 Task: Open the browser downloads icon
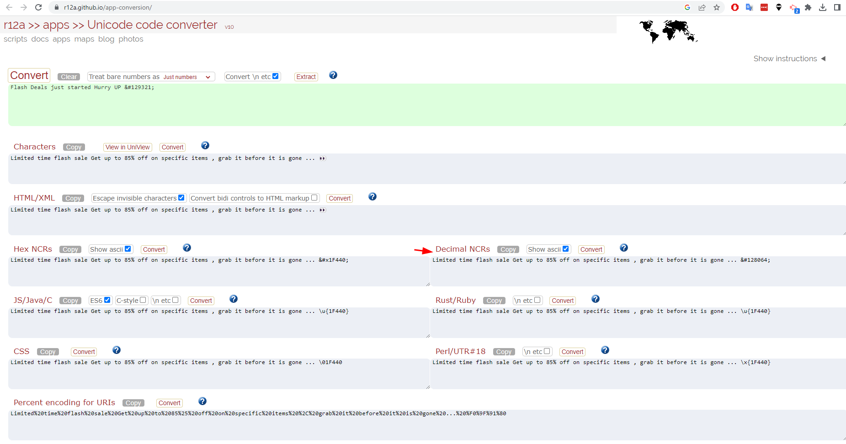[823, 7]
